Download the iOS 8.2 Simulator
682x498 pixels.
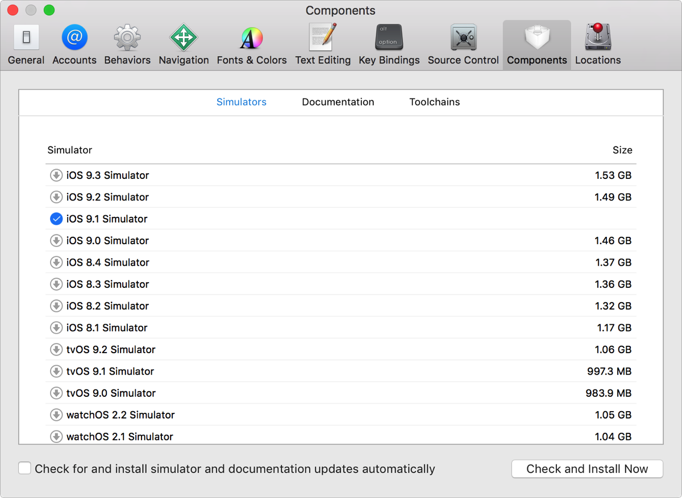click(56, 306)
